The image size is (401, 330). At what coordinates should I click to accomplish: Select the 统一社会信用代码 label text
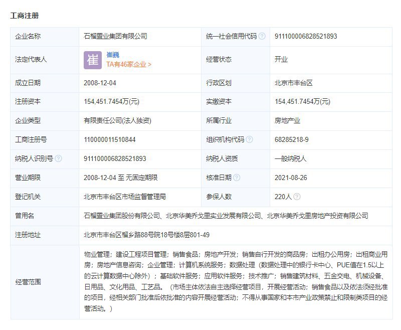231,36
